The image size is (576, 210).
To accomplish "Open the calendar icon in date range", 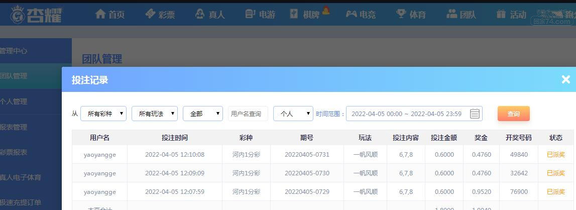I will tap(475, 114).
